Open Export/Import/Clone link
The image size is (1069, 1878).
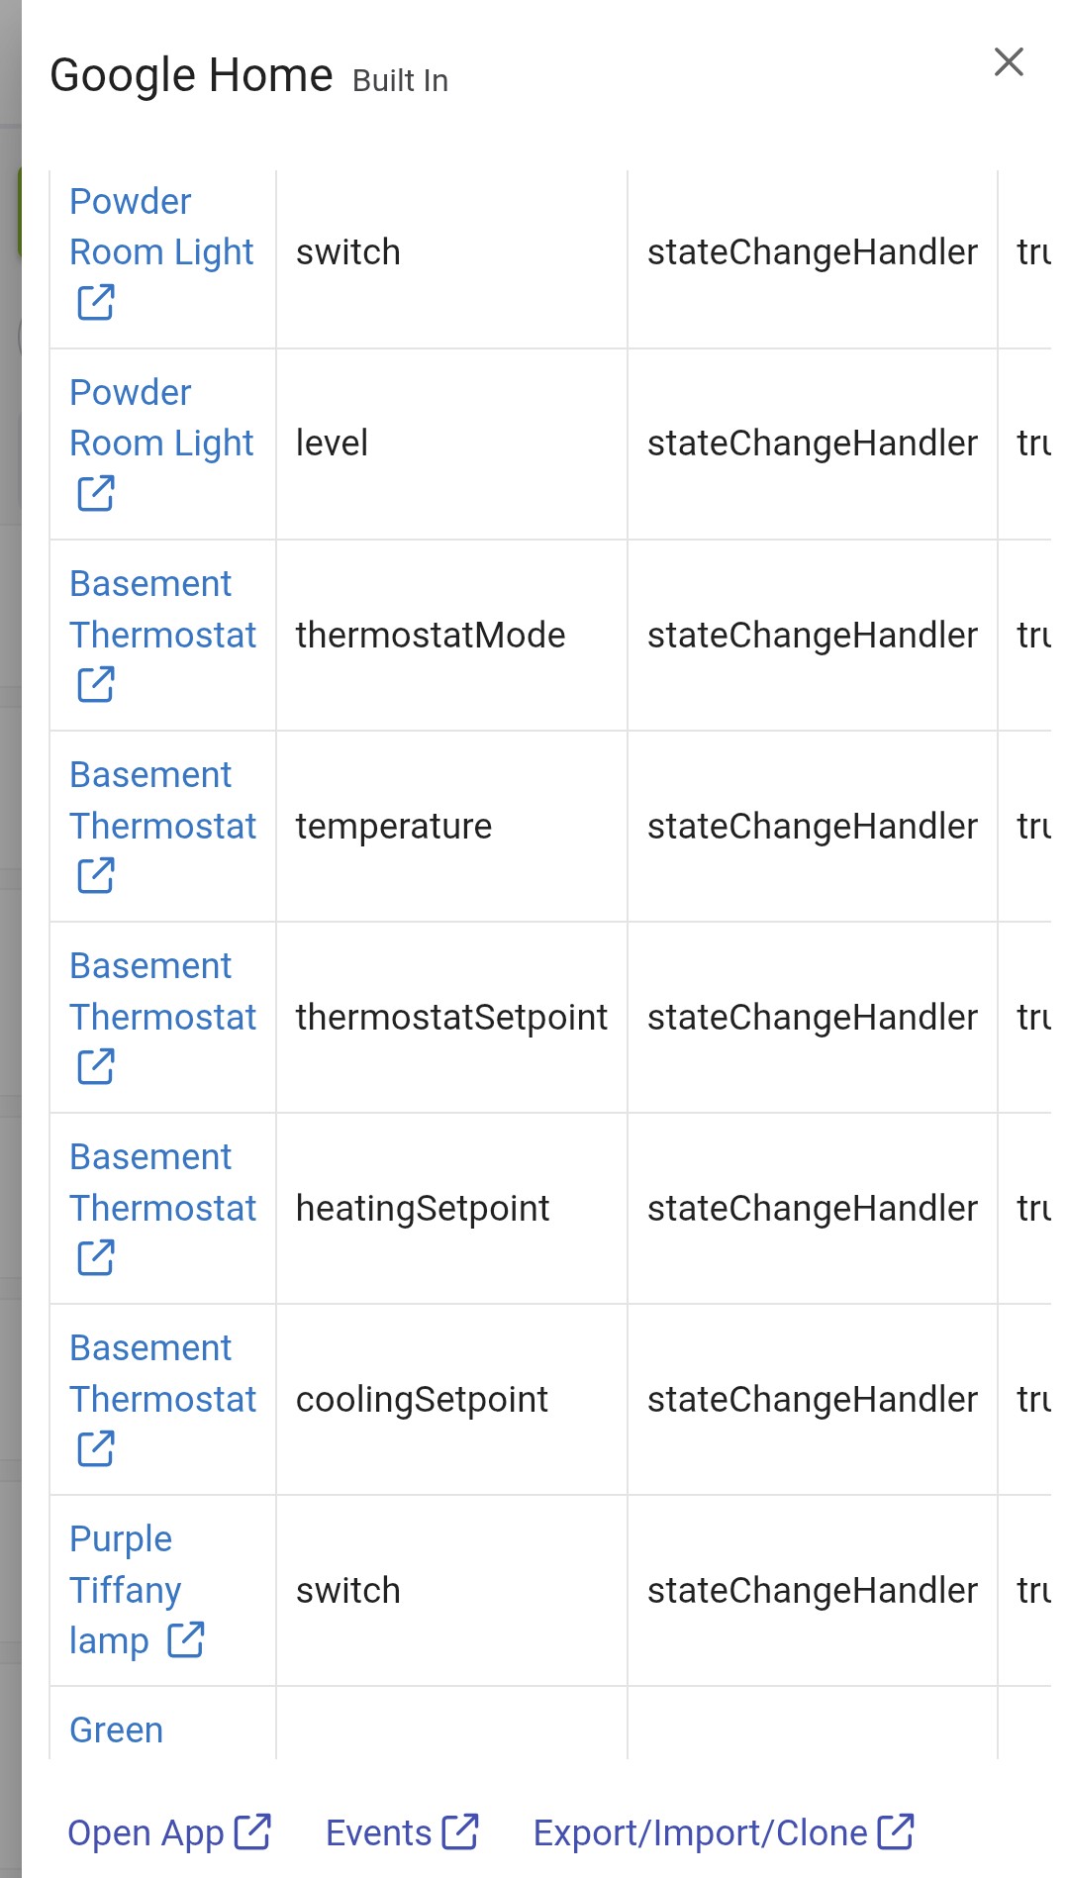click(724, 1832)
